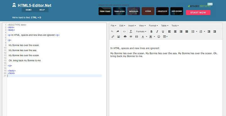The image size is (226, 116).
Task: Open the numbered list style dropdown arrow
Action: [x=204, y=32]
